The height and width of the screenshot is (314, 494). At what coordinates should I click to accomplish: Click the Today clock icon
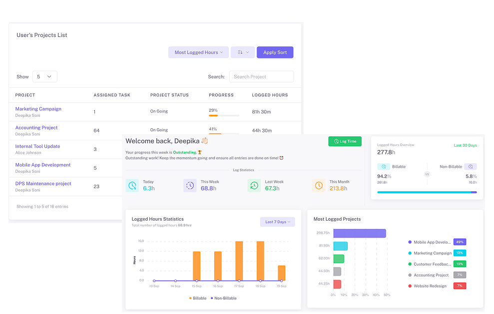132,185
